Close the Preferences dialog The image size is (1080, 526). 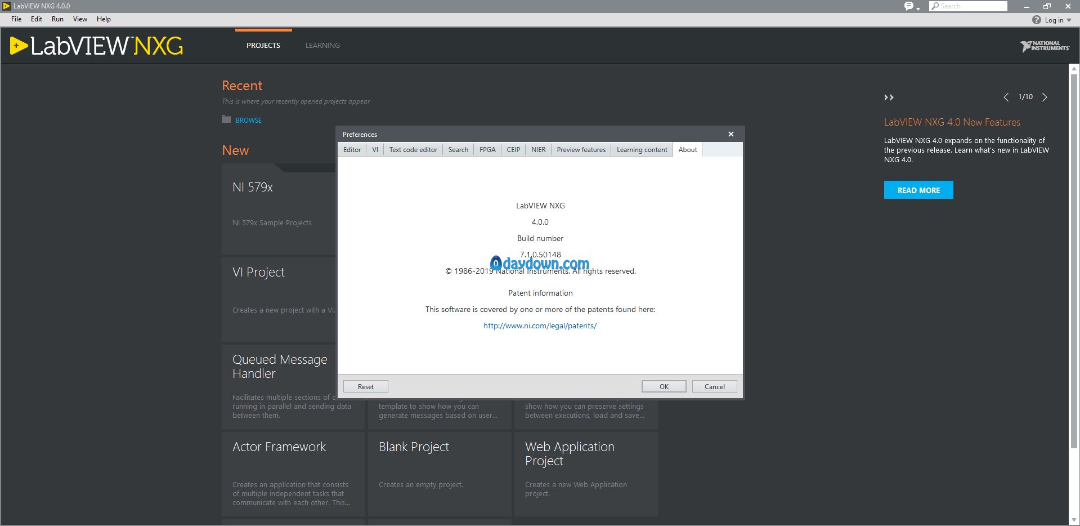[x=731, y=134]
